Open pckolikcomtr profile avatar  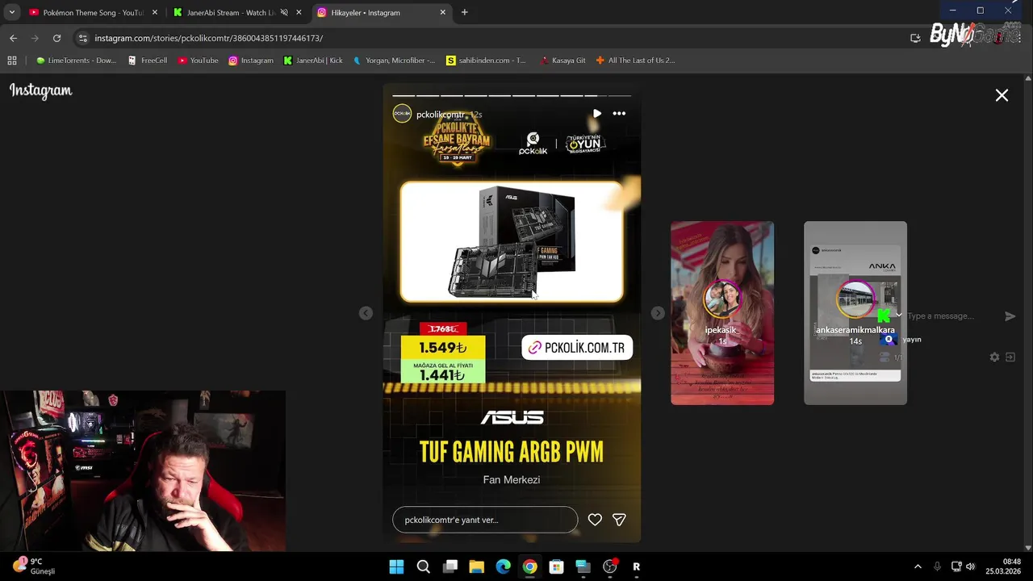click(402, 114)
